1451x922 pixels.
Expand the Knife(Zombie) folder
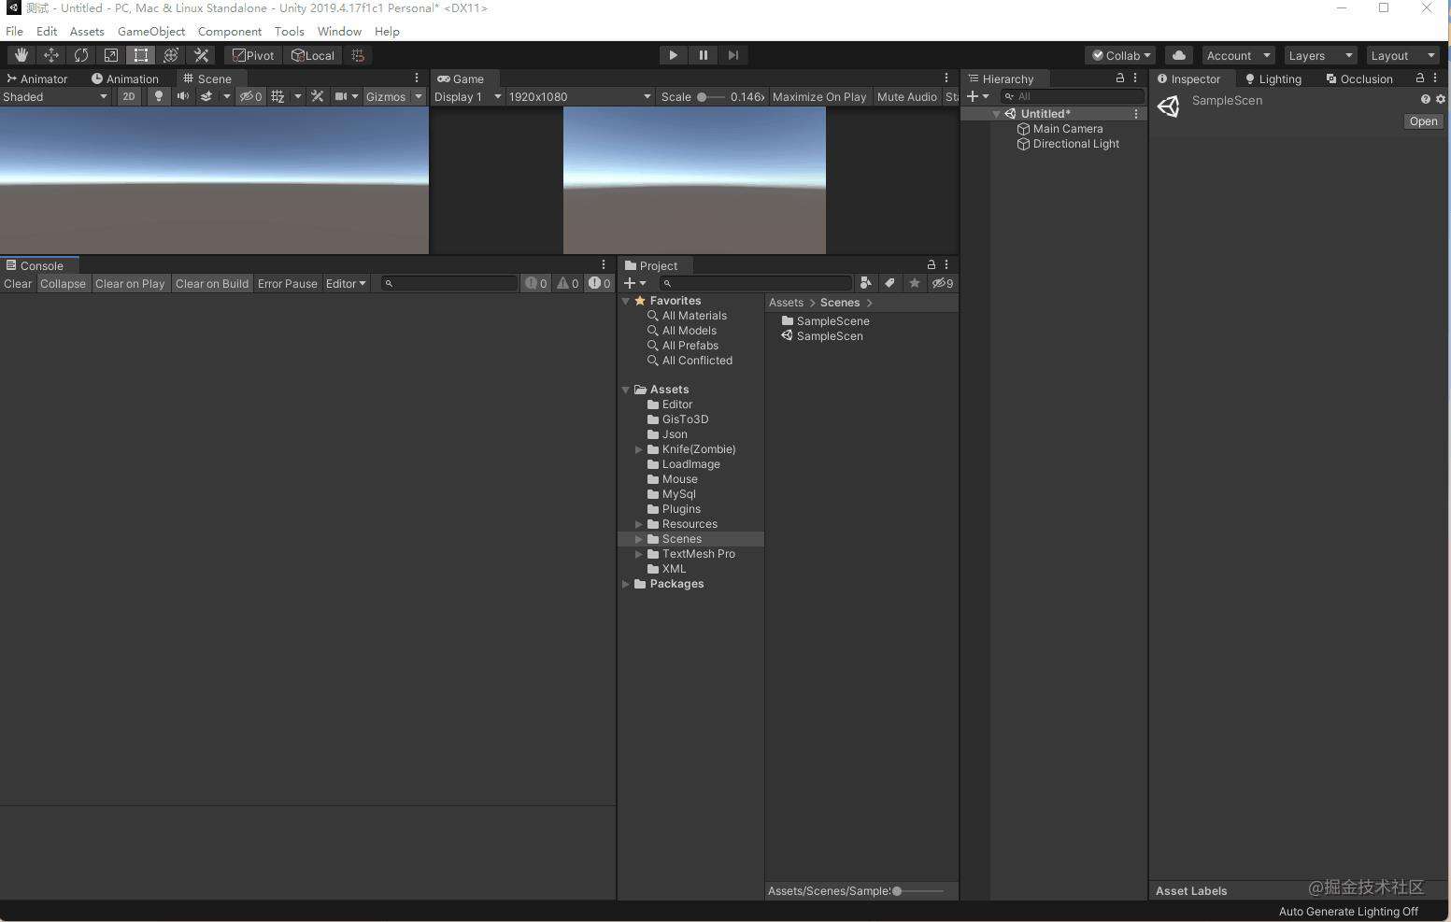click(x=639, y=449)
